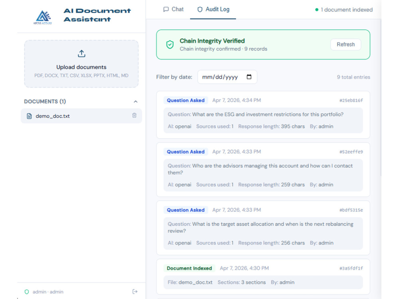The height and width of the screenshot is (299, 399).
Task: Click the Filter by date input field
Action: coord(227,77)
